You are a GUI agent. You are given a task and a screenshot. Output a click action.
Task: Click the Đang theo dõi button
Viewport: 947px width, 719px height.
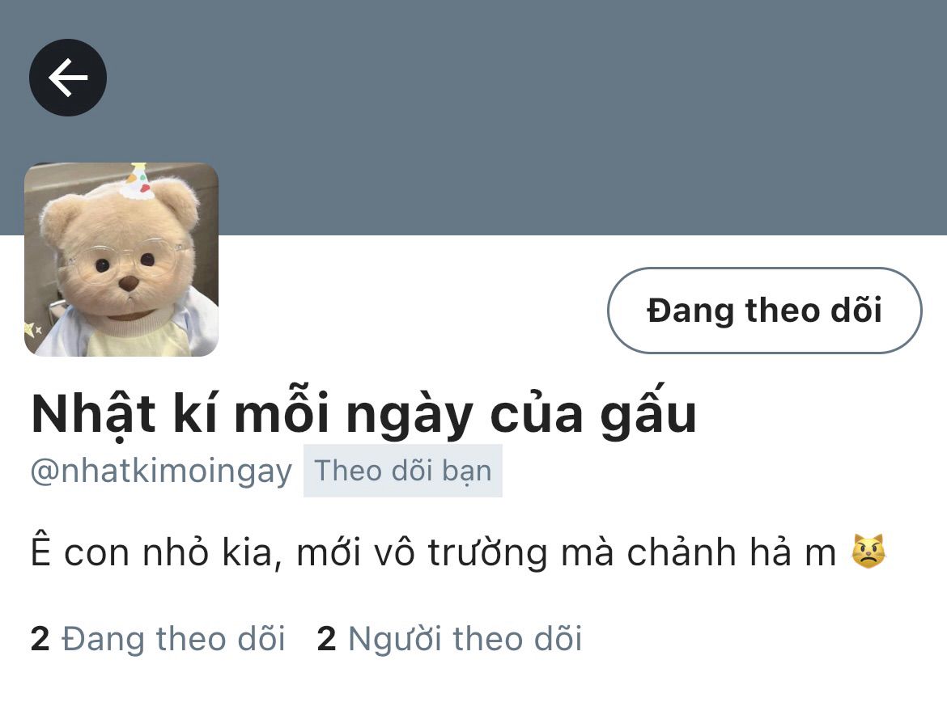pos(764,311)
